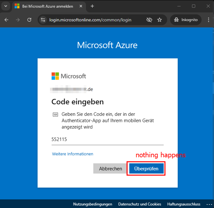Click the login.microsoftonline.com address bar
Image resolution: width=214 pixels, height=208 pixels.
pos(90,20)
